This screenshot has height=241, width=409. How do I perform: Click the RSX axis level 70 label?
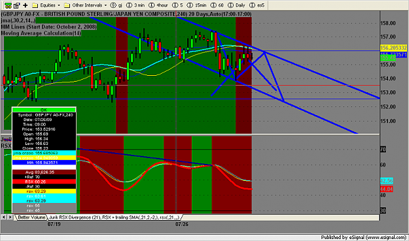click(x=383, y=150)
